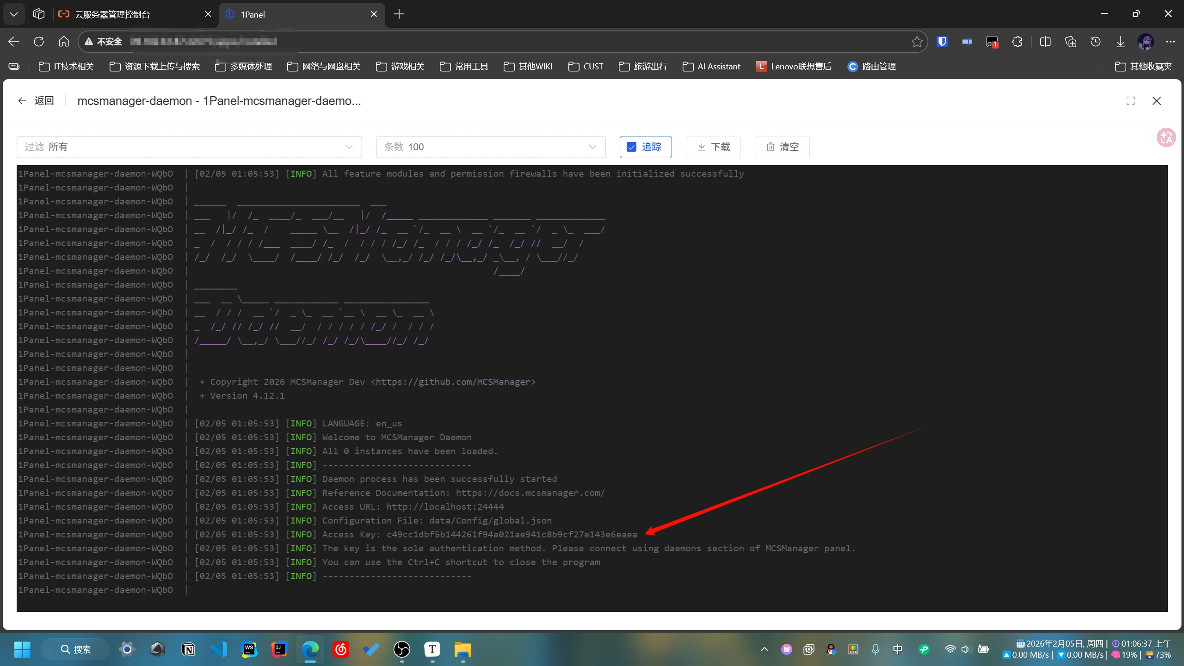Image resolution: width=1184 pixels, height=666 pixels.
Task: Open browser history icon
Action: (x=1095, y=42)
